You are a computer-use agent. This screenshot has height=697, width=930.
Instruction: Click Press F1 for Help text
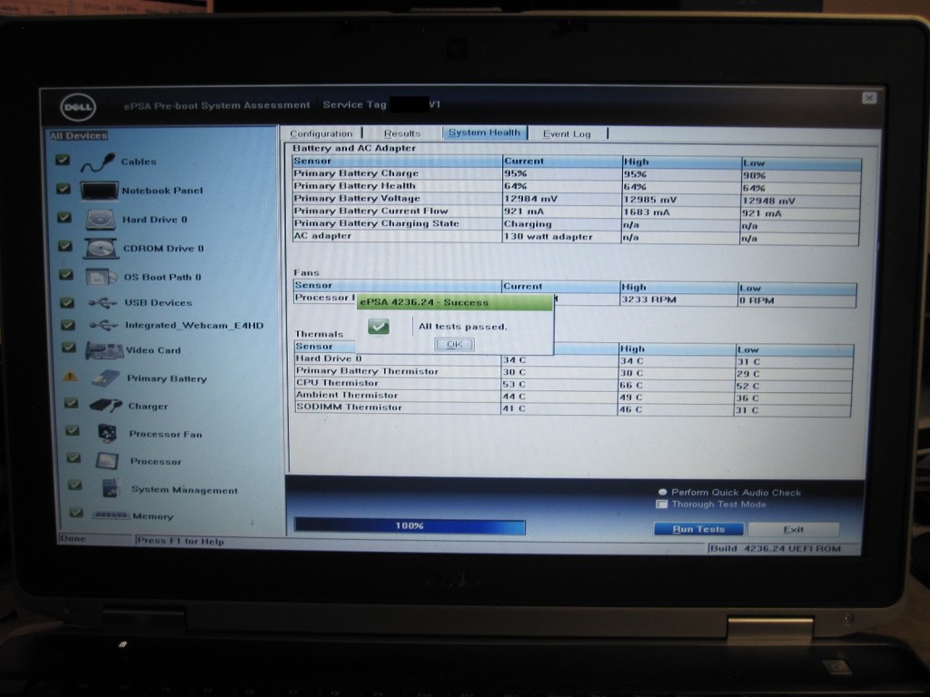[181, 541]
